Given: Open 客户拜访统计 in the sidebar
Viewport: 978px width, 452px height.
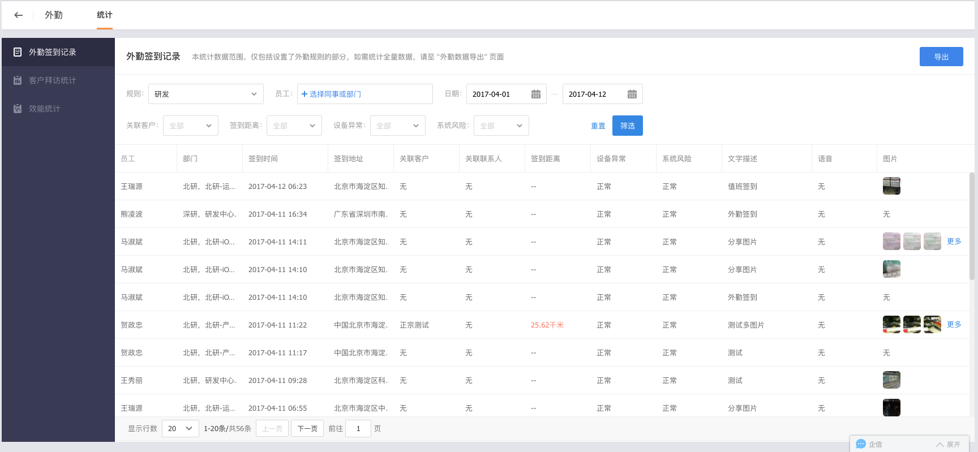Looking at the screenshot, I should click(x=58, y=80).
